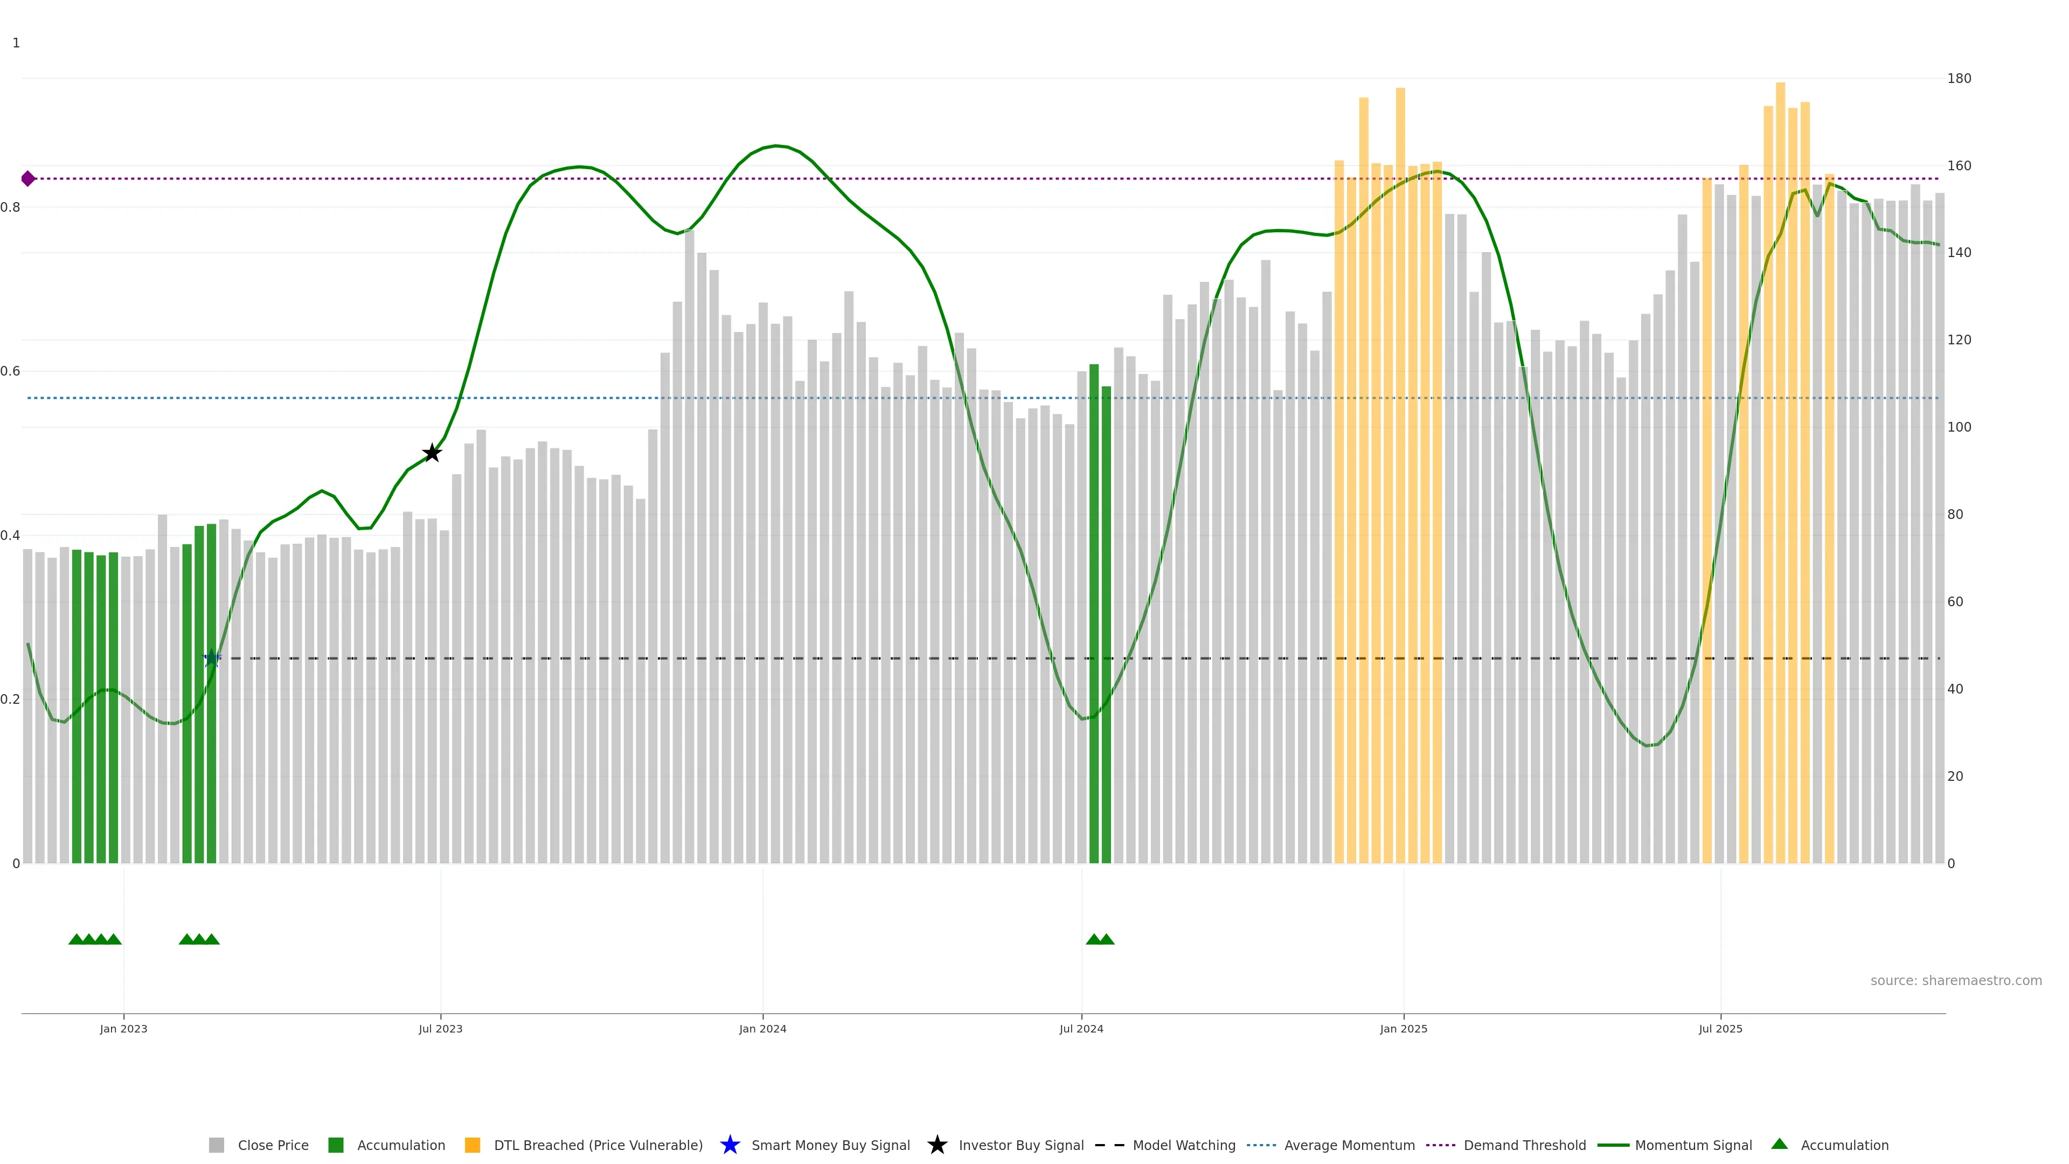Toggle the Close Price legend entry
The height and width of the screenshot is (1164, 2069).
[x=273, y=1145]
